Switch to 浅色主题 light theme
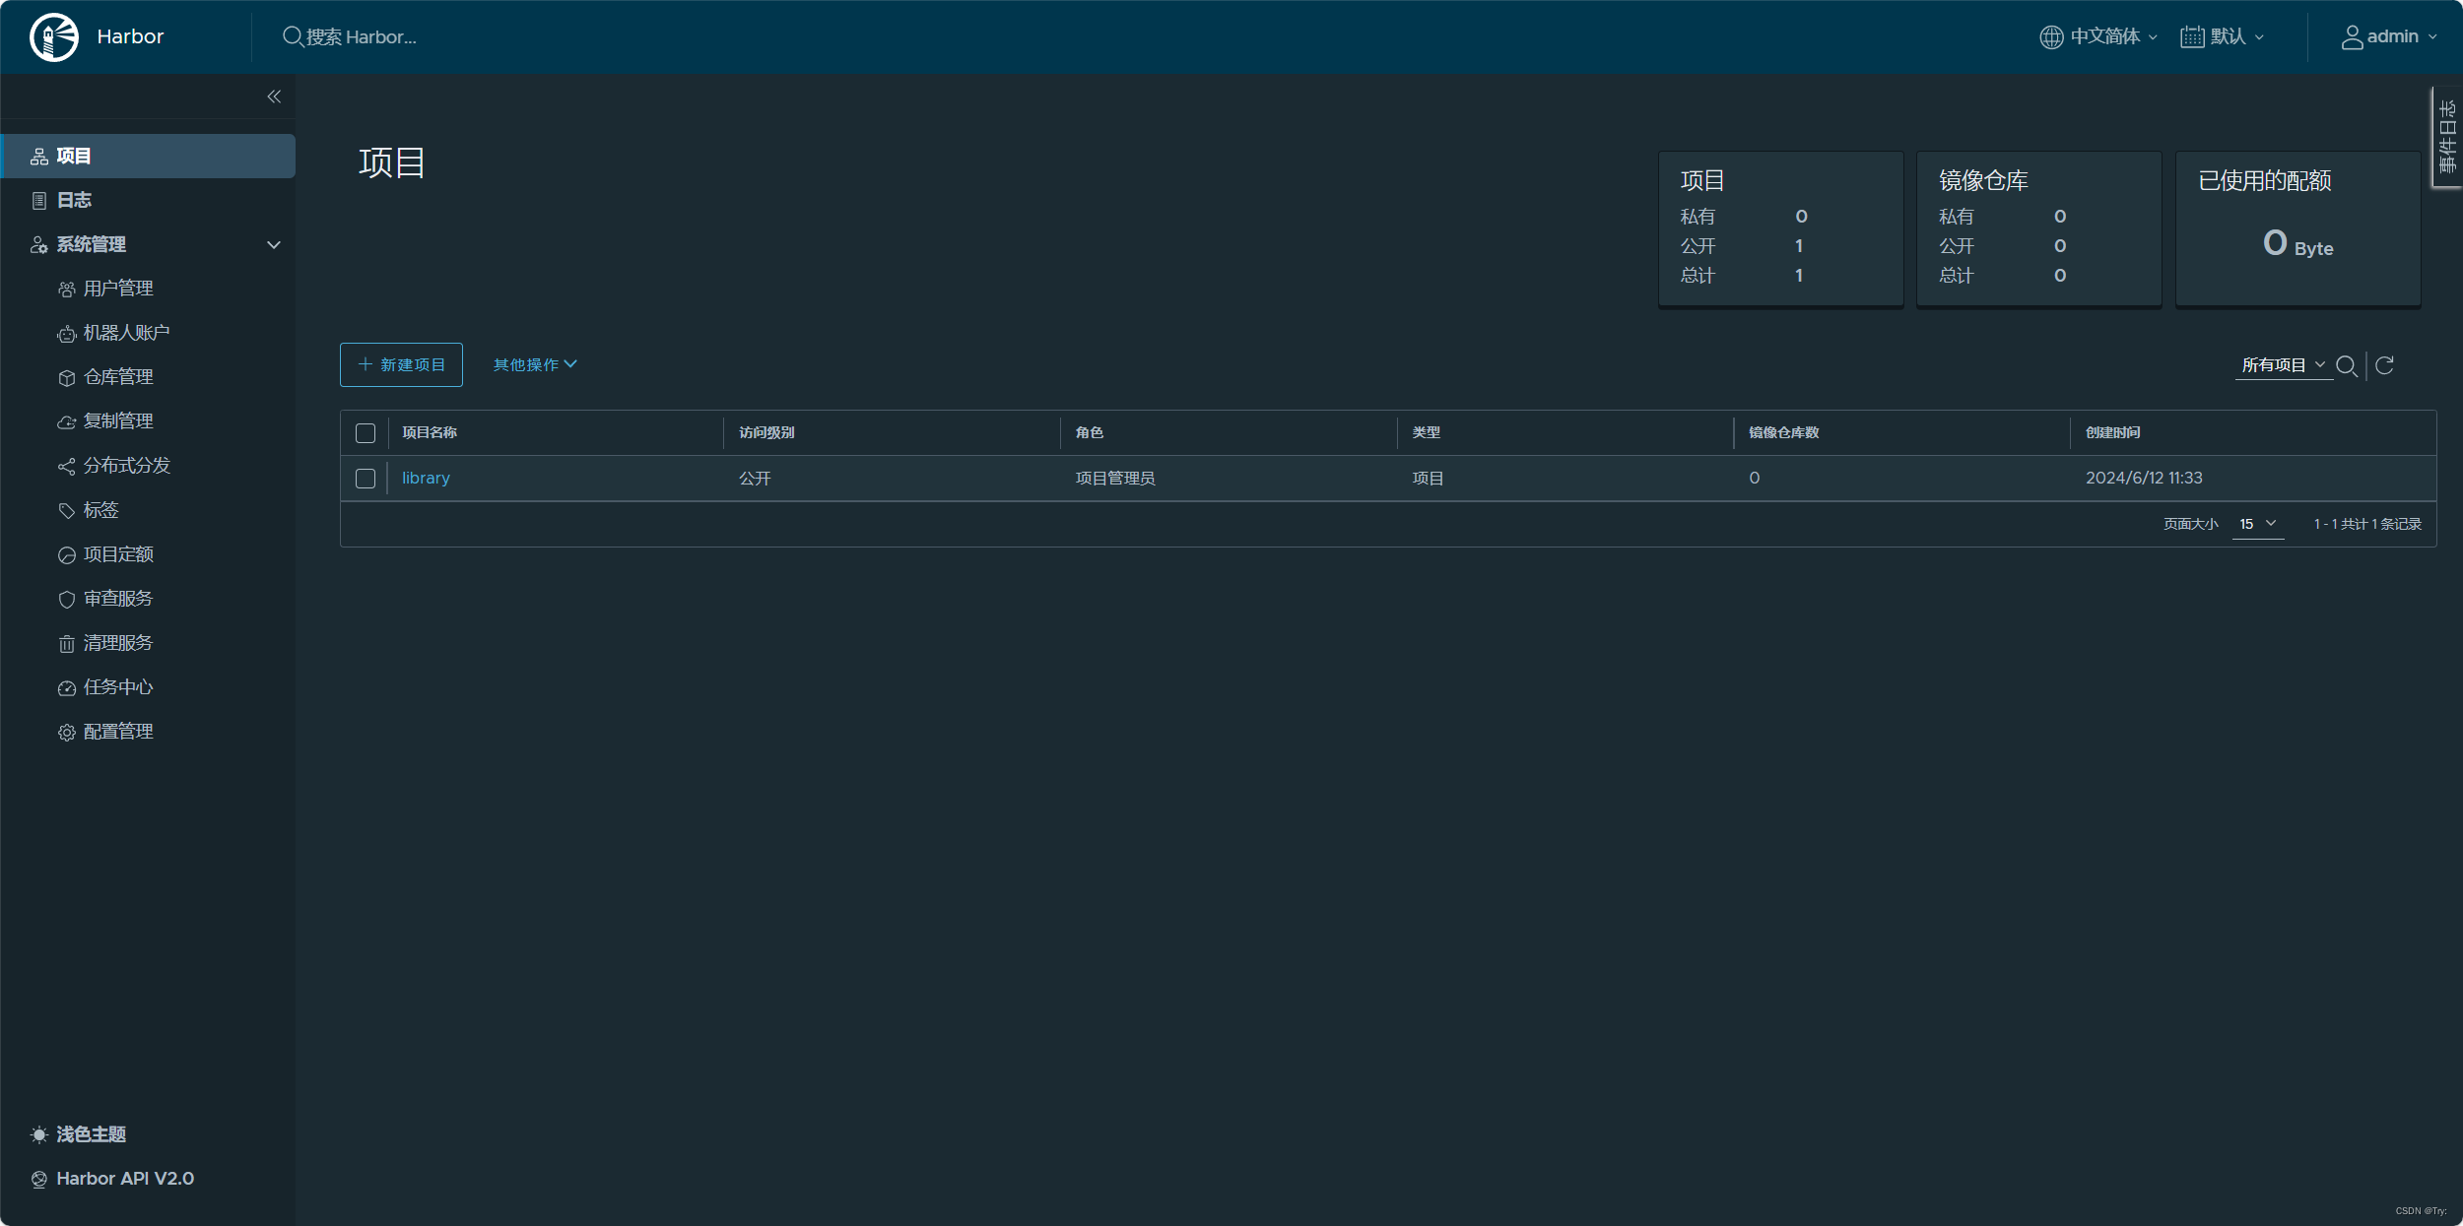Viewport: 2463px width, 1226px height. point(91,1134)
